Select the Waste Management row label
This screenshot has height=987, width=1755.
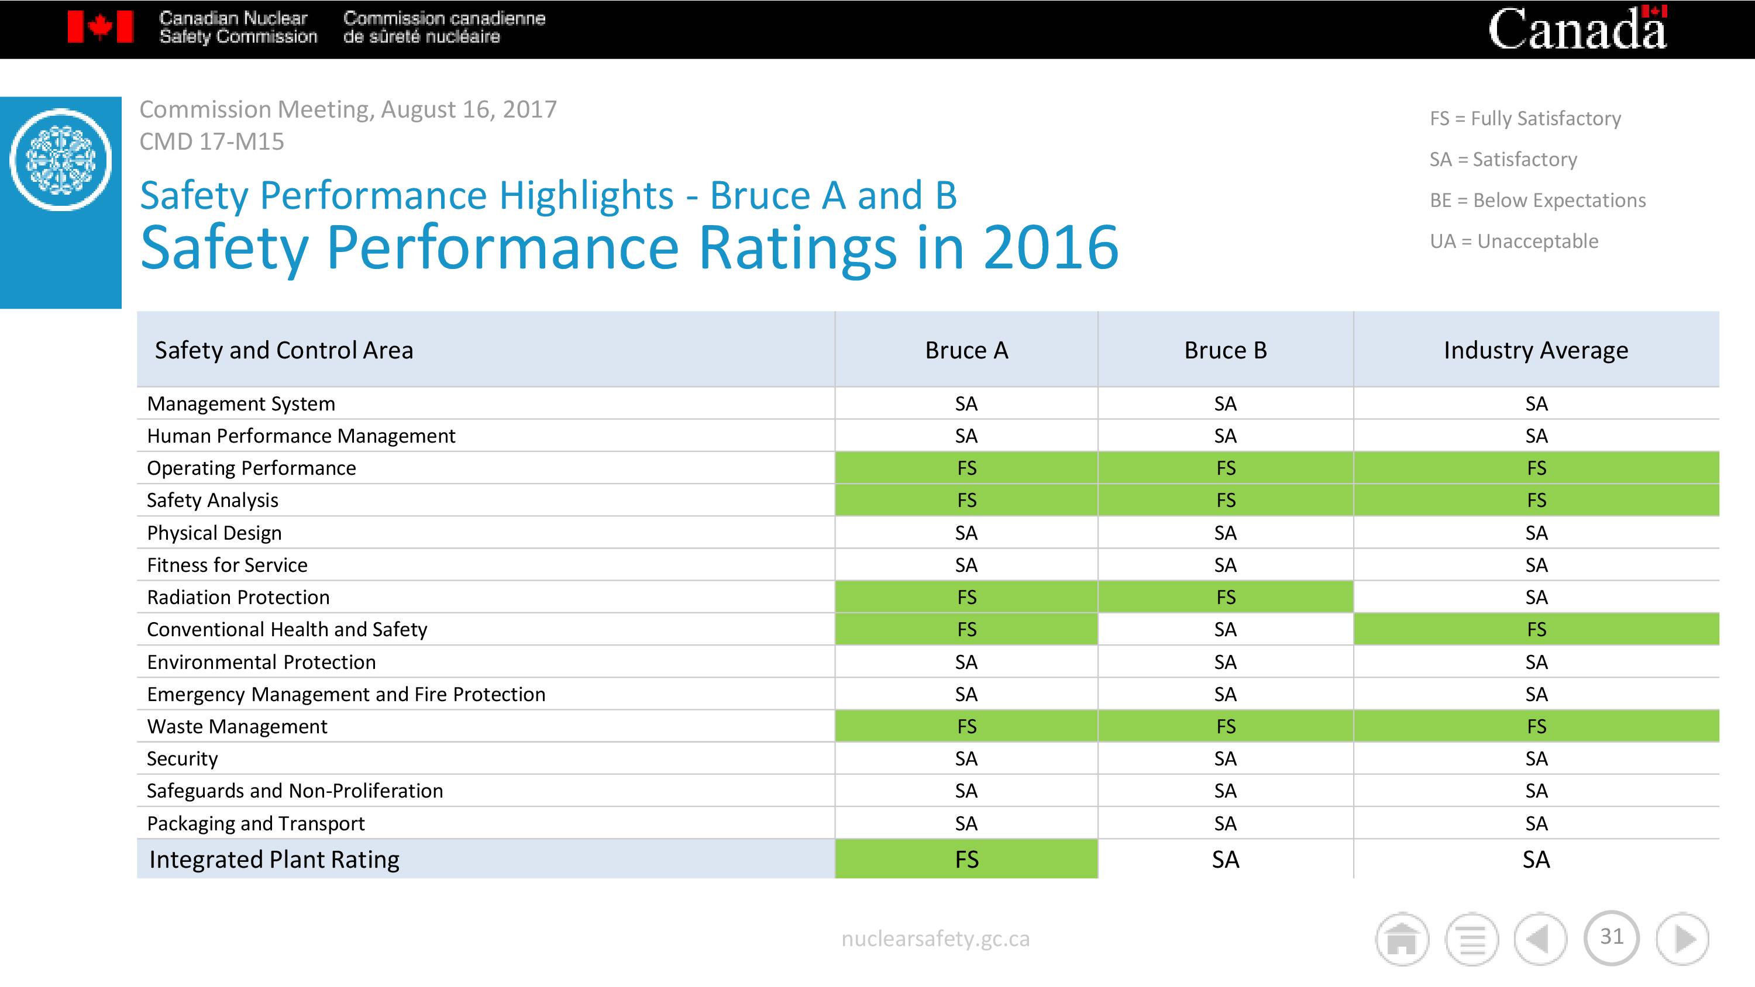237,726
